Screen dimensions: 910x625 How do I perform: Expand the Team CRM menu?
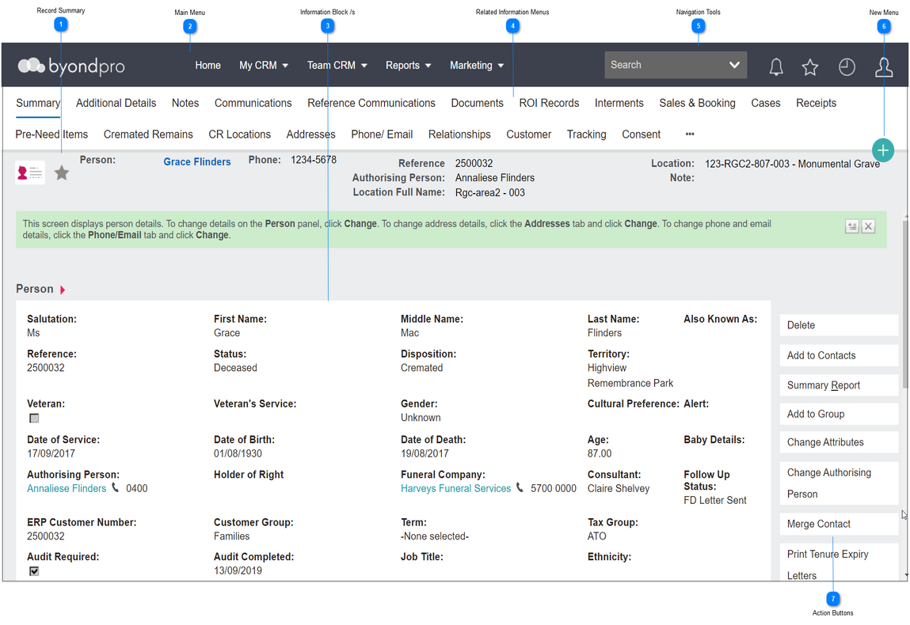pyautogui.click(x=337, y=66)
